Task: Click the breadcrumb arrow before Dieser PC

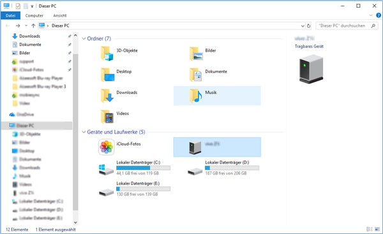Action: (x=48, y=26)
